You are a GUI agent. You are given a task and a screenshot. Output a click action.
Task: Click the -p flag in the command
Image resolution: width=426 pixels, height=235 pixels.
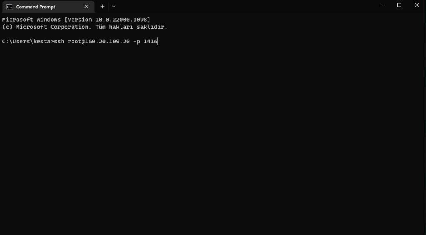(x=136, y=42)
